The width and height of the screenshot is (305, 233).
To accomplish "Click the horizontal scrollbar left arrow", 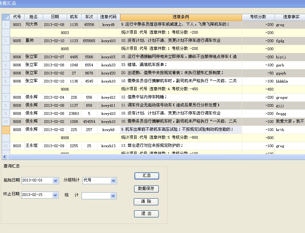I will click(5, 157).
